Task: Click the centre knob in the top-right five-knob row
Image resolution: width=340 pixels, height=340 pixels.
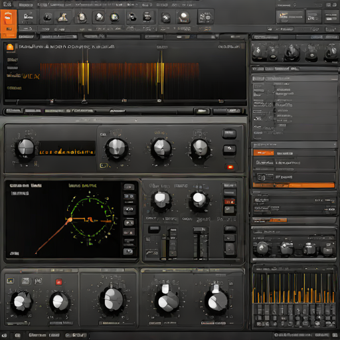Action: [292, 52]
